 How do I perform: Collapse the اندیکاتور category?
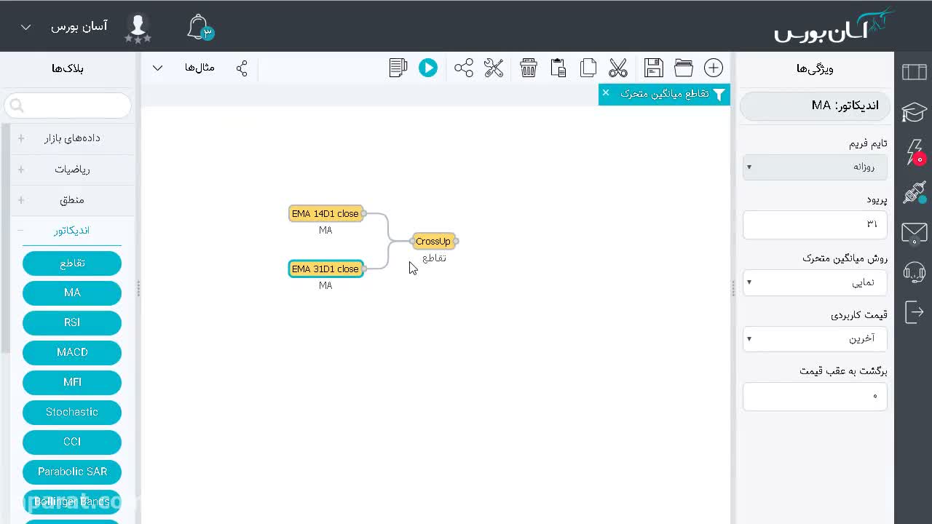[72, 231]
